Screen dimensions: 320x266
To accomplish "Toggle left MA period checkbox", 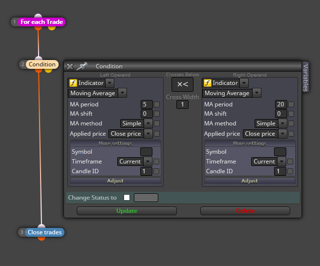I will pyautogui.click(x=157, y=104).
